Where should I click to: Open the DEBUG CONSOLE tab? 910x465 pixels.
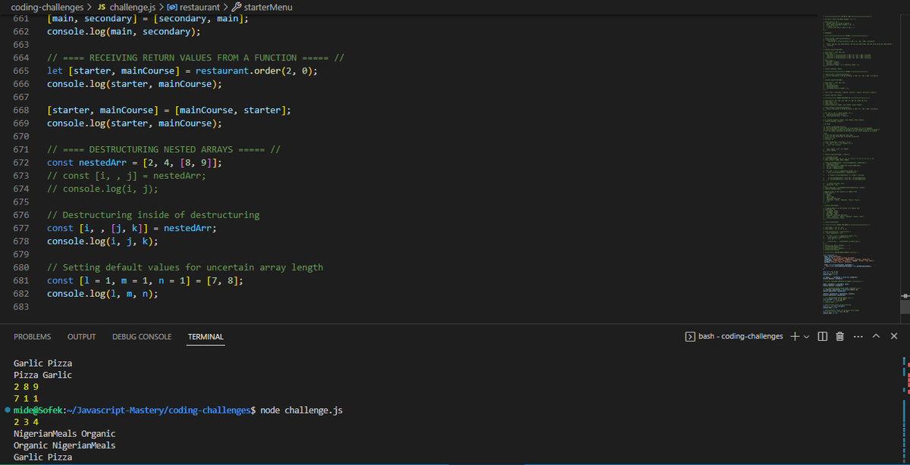point(142,336)
